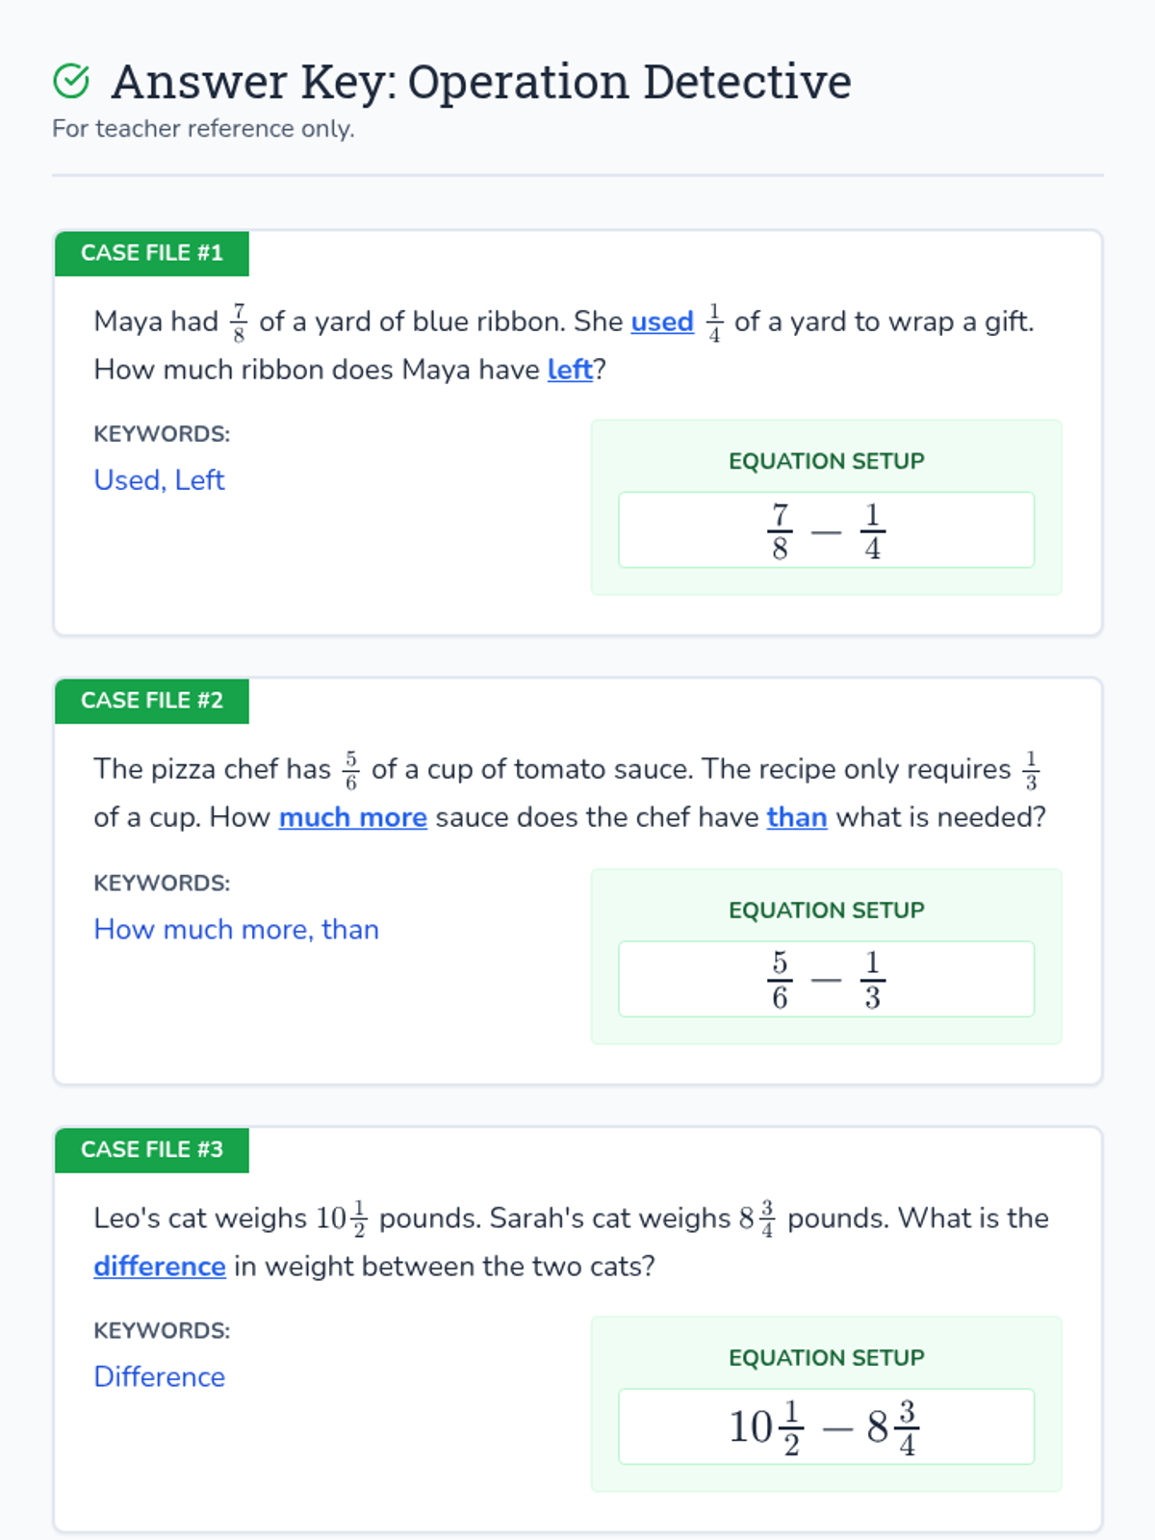Click the Answer Key: Operation Detective heading

tap(480, 82)
